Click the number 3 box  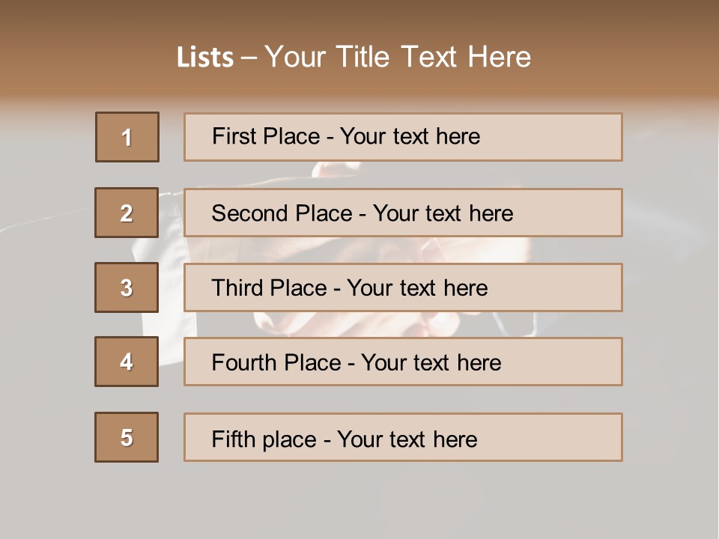pyautogui.click(x=127, y=287)
